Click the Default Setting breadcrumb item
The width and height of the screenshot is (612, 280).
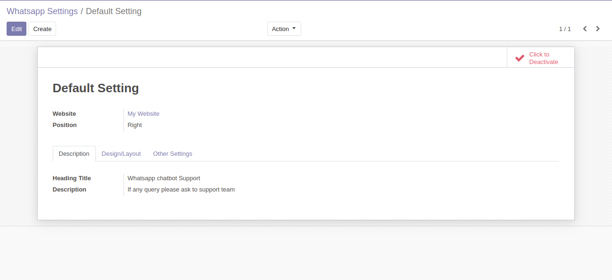click(x=114, y=11)
